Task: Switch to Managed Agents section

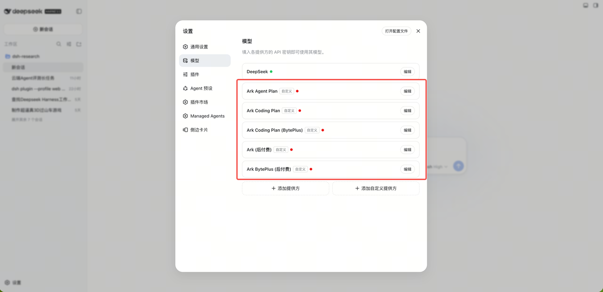Action: point(204,116)
